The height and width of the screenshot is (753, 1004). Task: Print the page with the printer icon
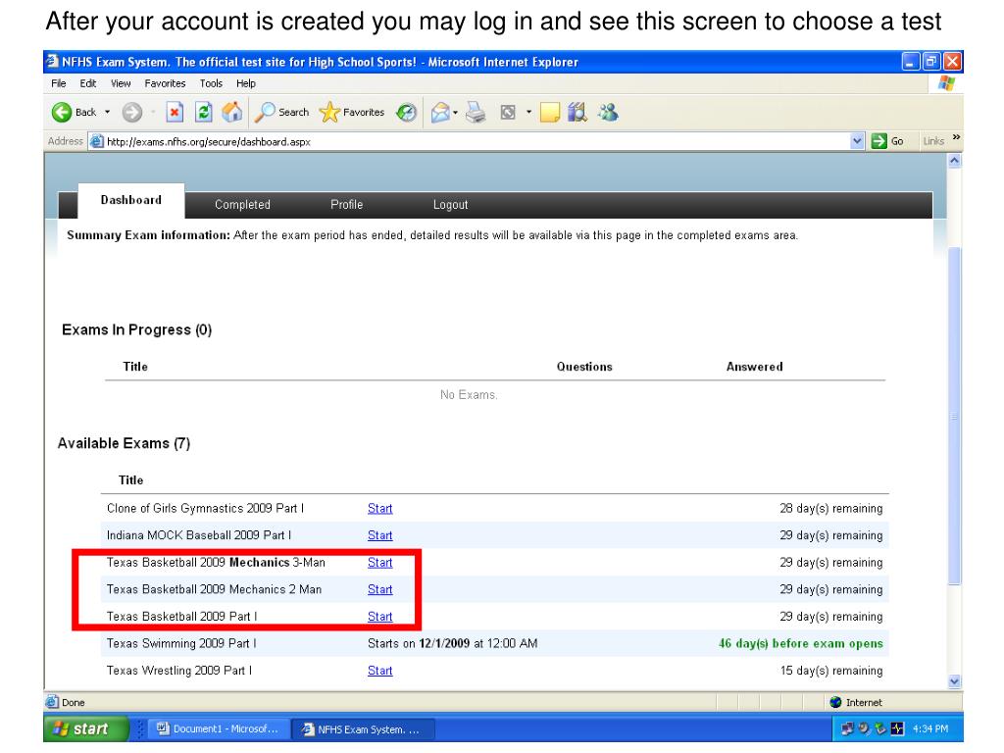point(476,113)
